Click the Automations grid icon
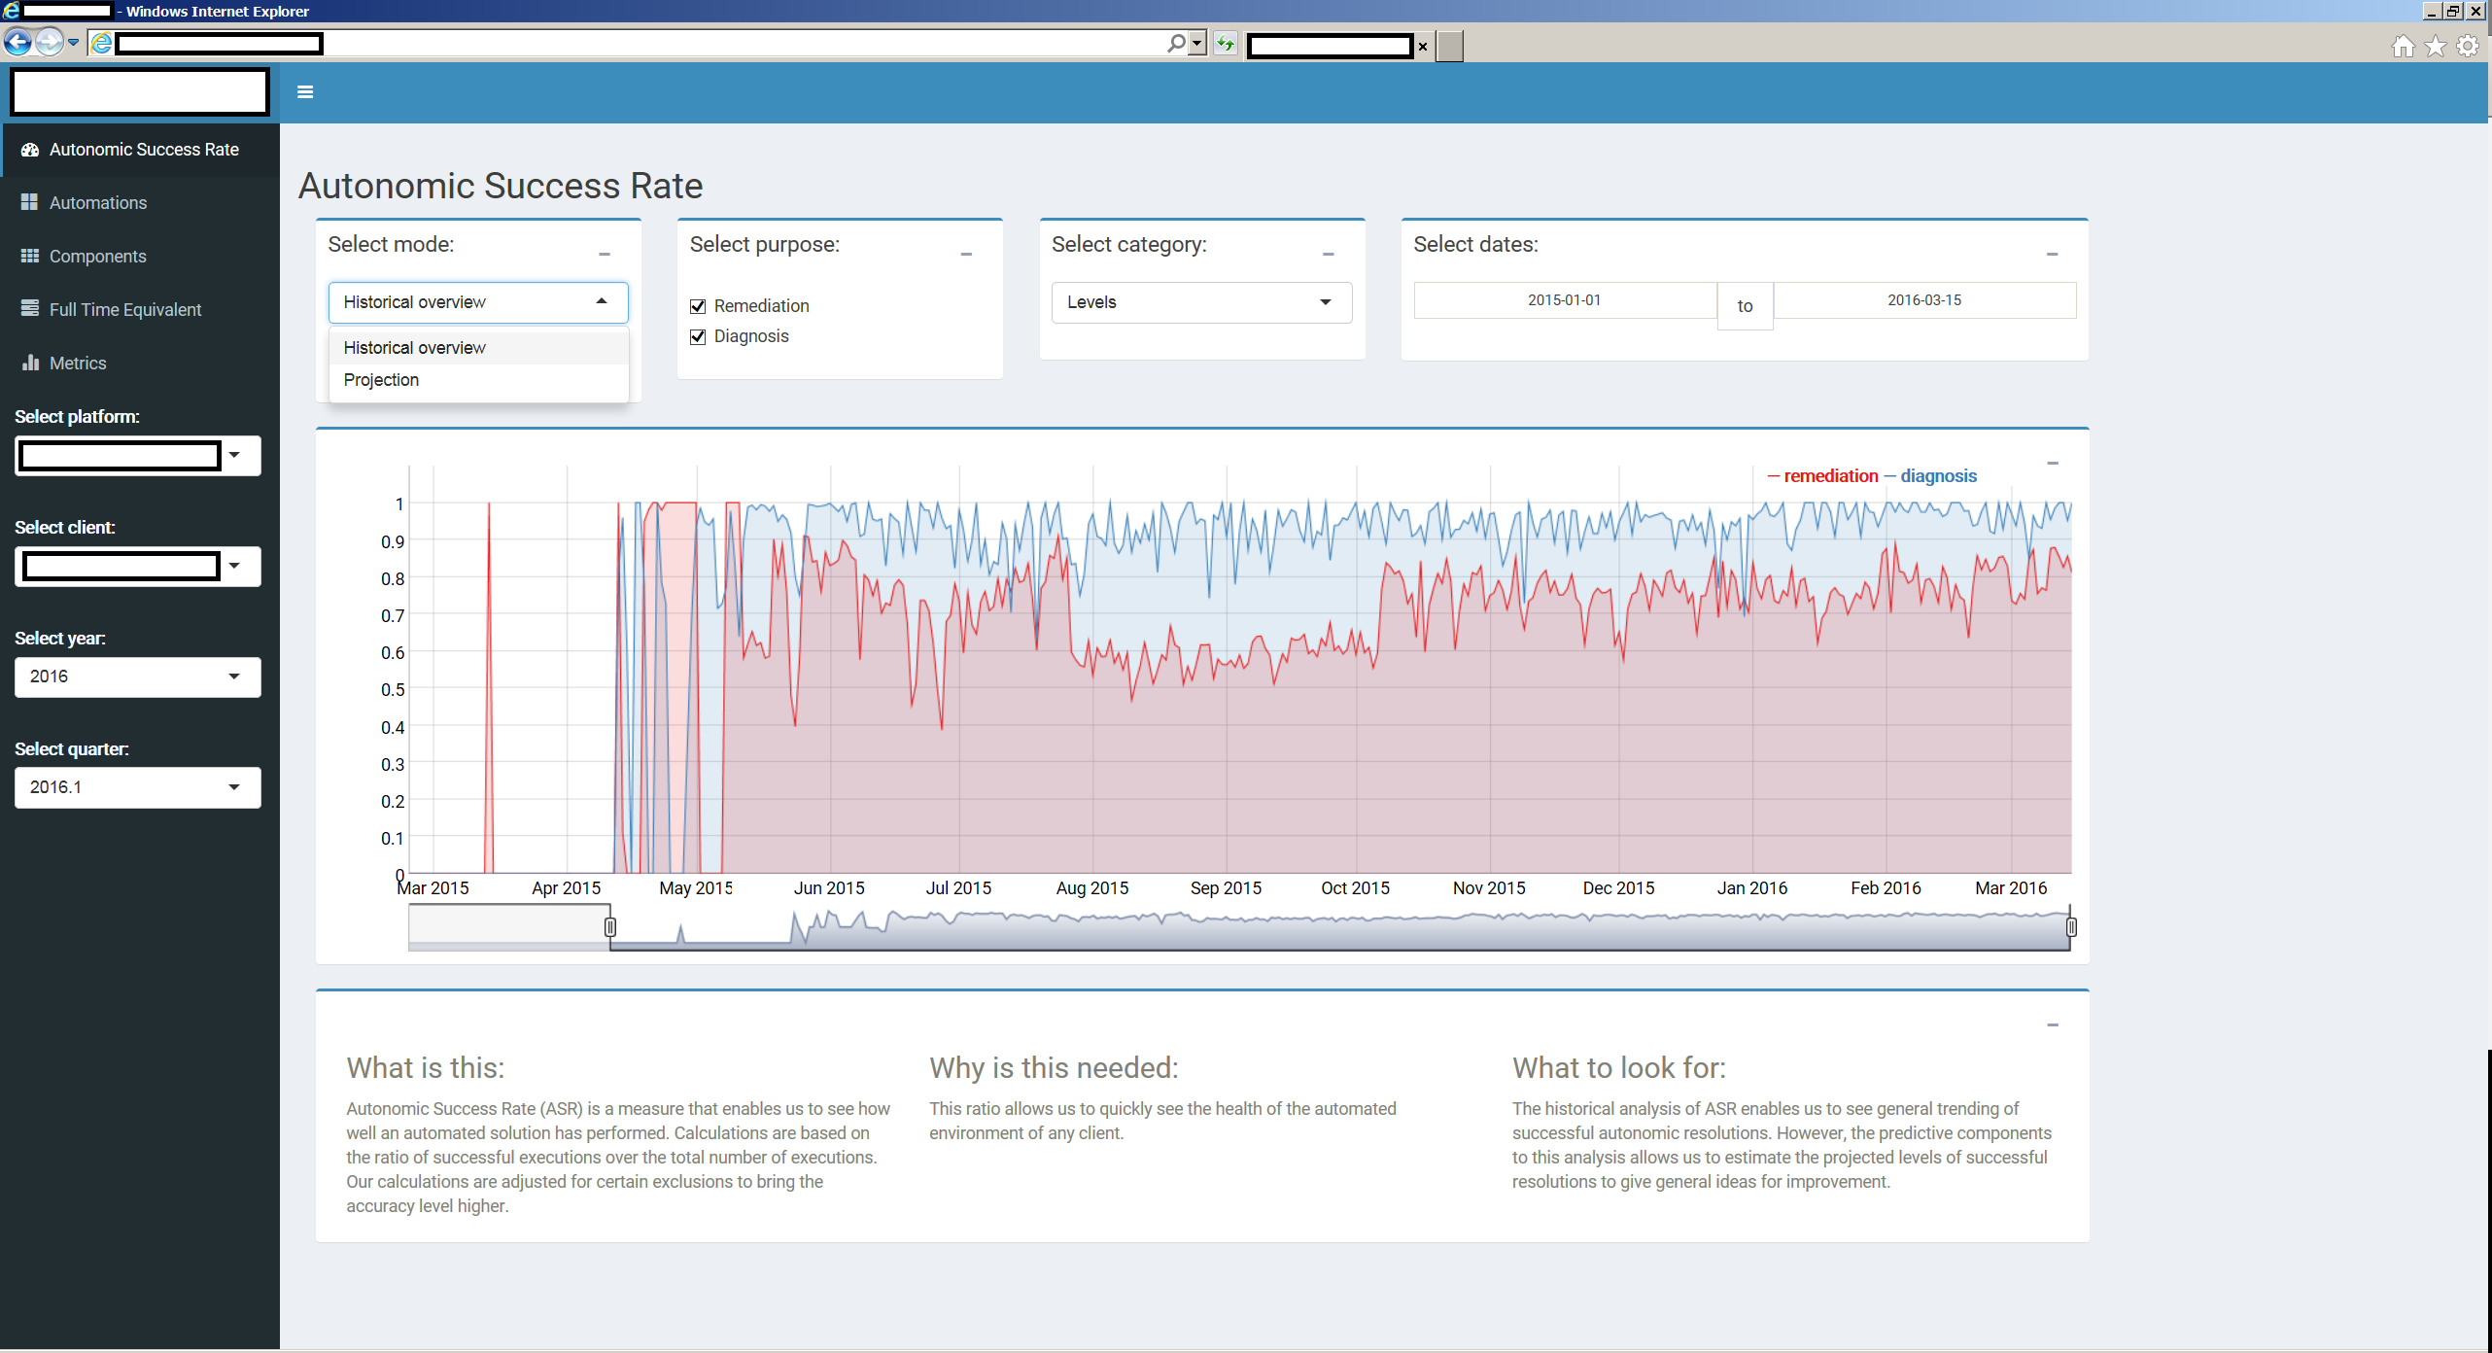 click(29, 202)
